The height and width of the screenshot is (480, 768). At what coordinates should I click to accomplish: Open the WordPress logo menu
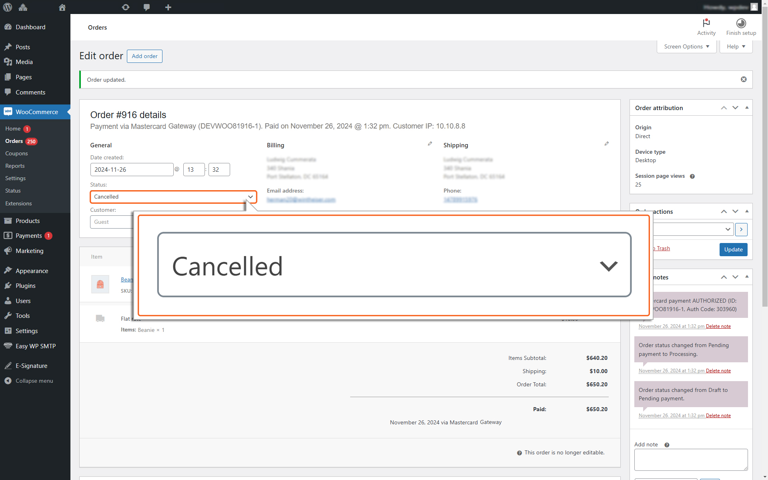click(8, 7)
